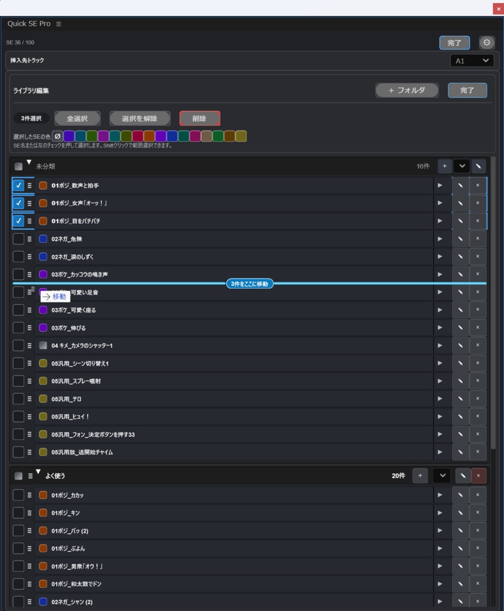This screenshot has height=611, width=504.
Task: Apply the last olive-yellow color swatch
Action: (x=241, y=137)
